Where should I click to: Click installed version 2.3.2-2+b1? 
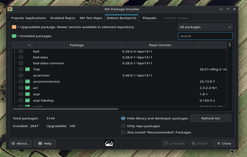pos(208,88)
